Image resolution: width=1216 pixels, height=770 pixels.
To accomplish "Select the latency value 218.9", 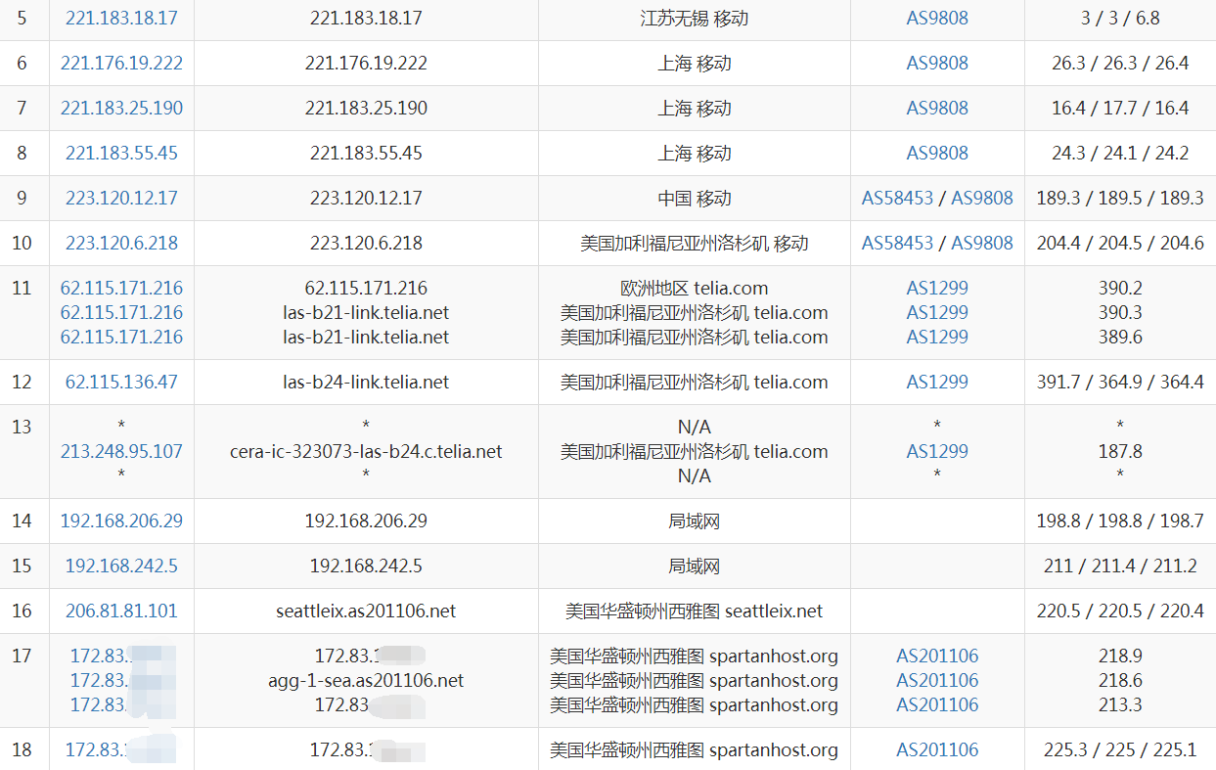I will pos(1120,657).
